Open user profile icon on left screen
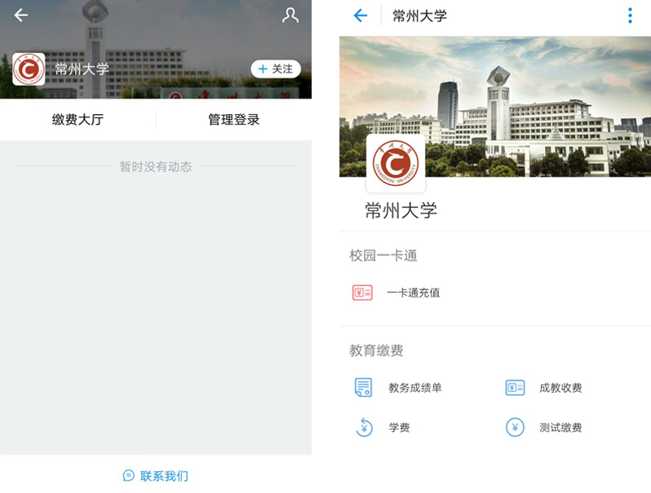The image size is (651, 493). tap(290, 15)
